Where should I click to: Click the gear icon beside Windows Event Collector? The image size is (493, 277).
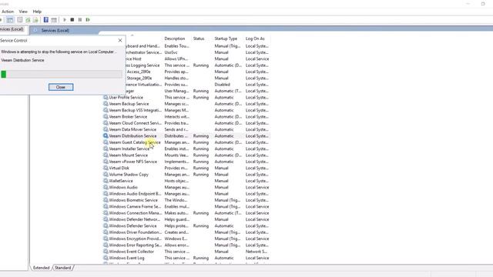pyautogui.click(x=106, y=252)
